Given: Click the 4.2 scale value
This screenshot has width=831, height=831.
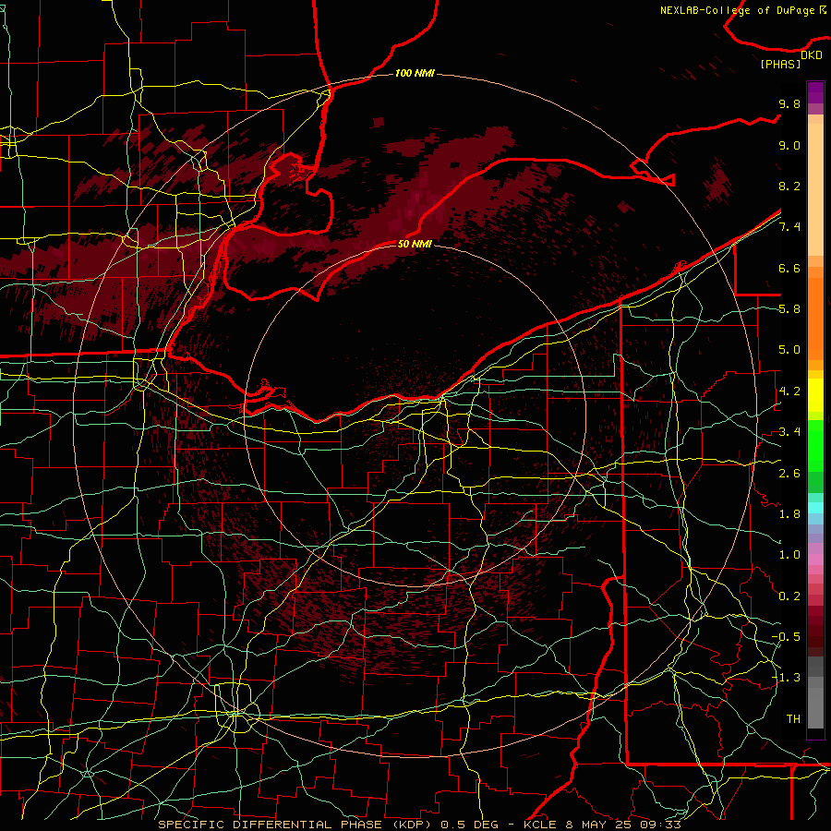Looking at the screenshot, I should point(789,391).
